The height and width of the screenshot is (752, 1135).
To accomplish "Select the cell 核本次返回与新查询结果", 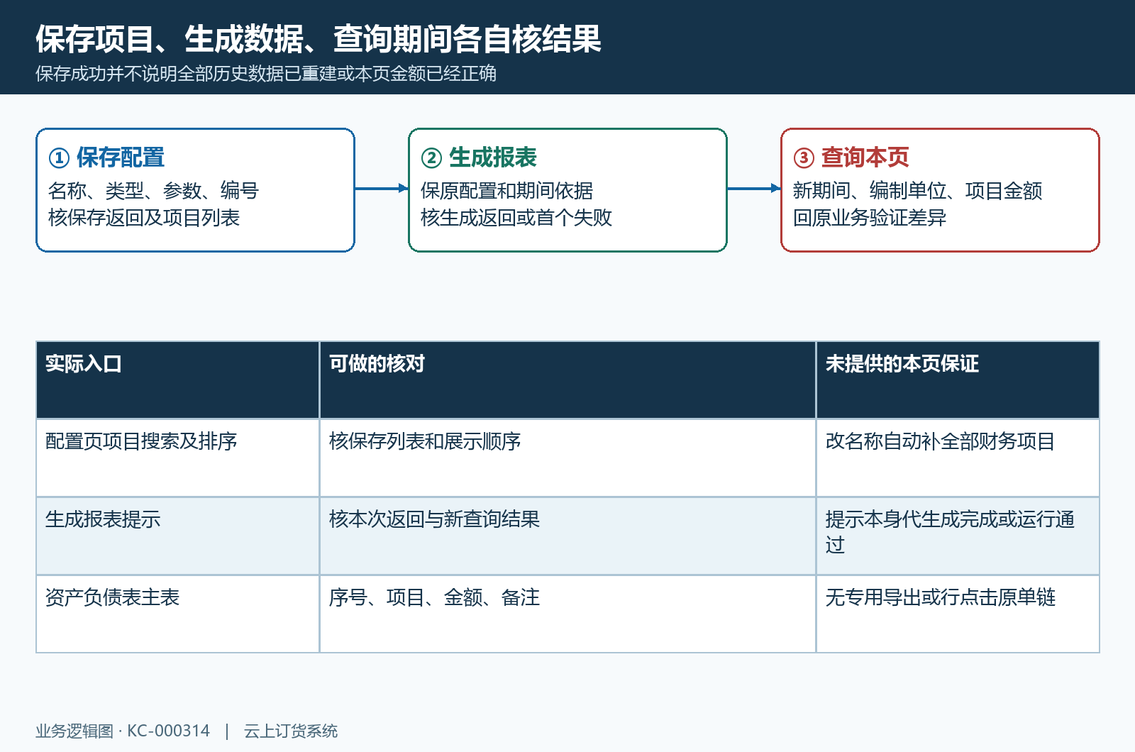I will pyautogui.click(x=567, y=536).
